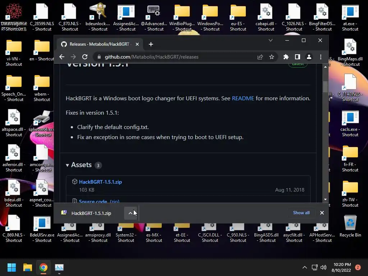Image resolution: width=368 pixels, height=276 pixels.
Task: Open the tab search chevron in title bar
Action: pos(270,40)
